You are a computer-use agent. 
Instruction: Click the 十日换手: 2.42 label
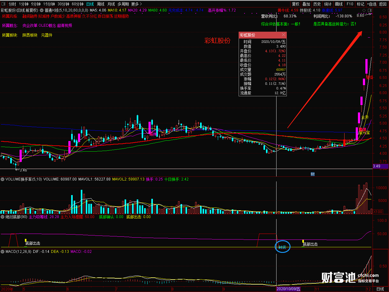tap(176, 179)
